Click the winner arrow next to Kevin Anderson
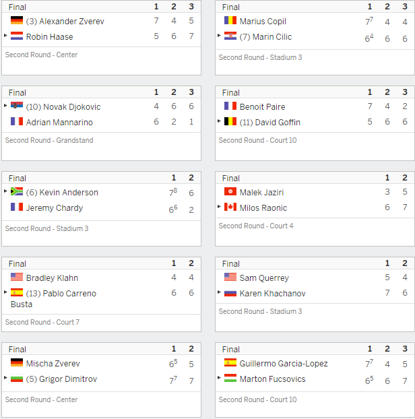 click(5, 191)
